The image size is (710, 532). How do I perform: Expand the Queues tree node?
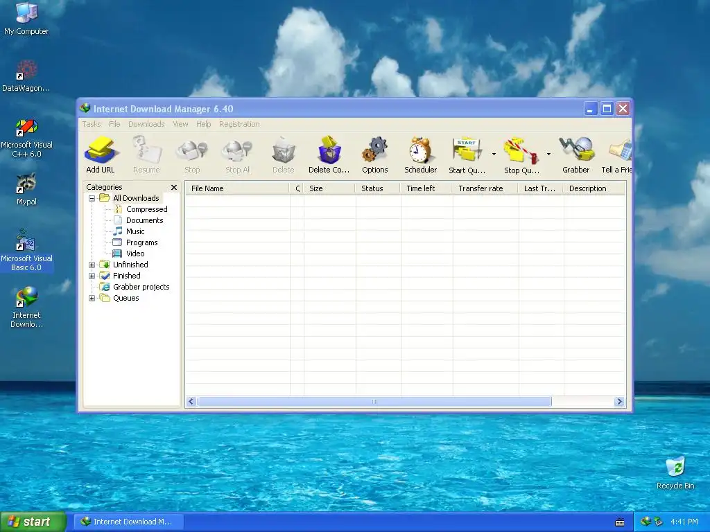click(92, 298)
